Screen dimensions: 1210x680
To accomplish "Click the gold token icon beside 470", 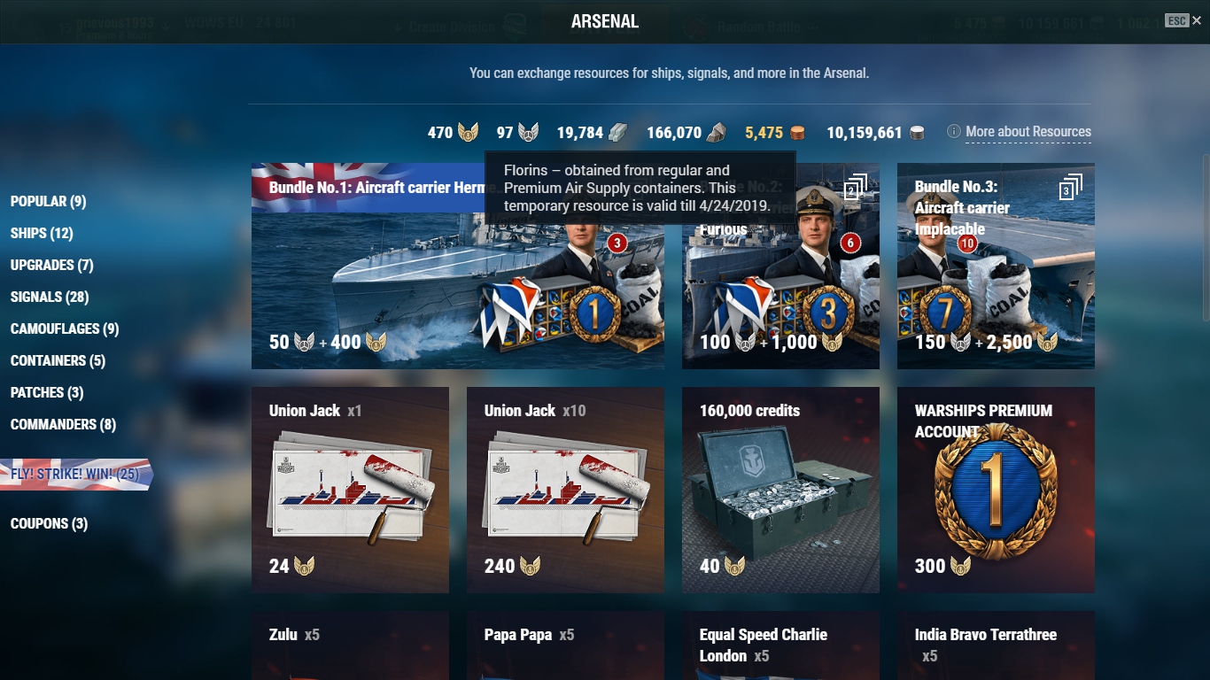I will pyautogui.click(x=468, y=133).
